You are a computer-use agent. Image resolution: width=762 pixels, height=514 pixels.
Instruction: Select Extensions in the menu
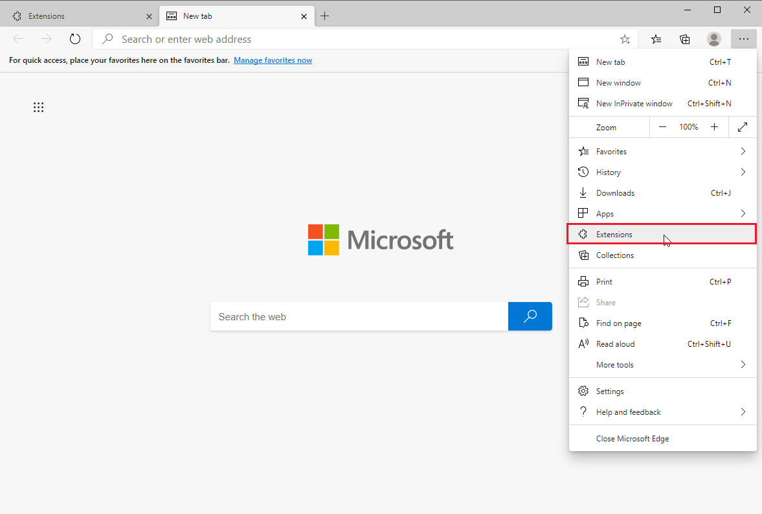[x=662, y=234]
